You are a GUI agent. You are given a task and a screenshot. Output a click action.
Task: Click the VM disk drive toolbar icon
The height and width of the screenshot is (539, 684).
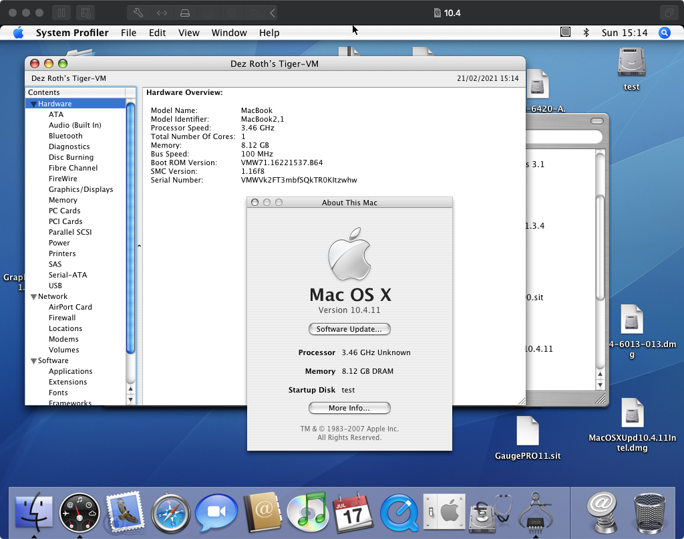coord(185,13)
